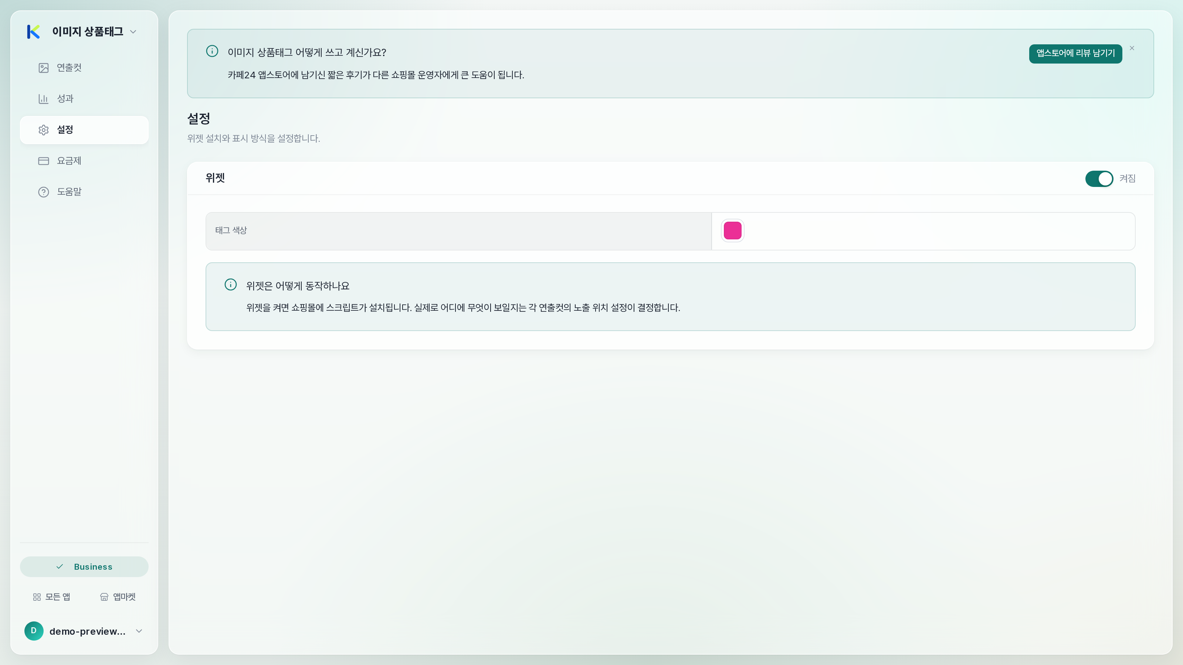Viewport: 1183px width, 665px height.
Task: Click the 앱스토어에 리뷰 남기기 button
Action: [1075, 54]
